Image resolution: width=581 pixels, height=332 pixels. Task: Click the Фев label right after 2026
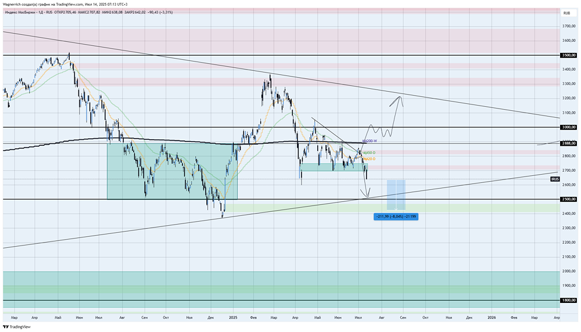514,317
